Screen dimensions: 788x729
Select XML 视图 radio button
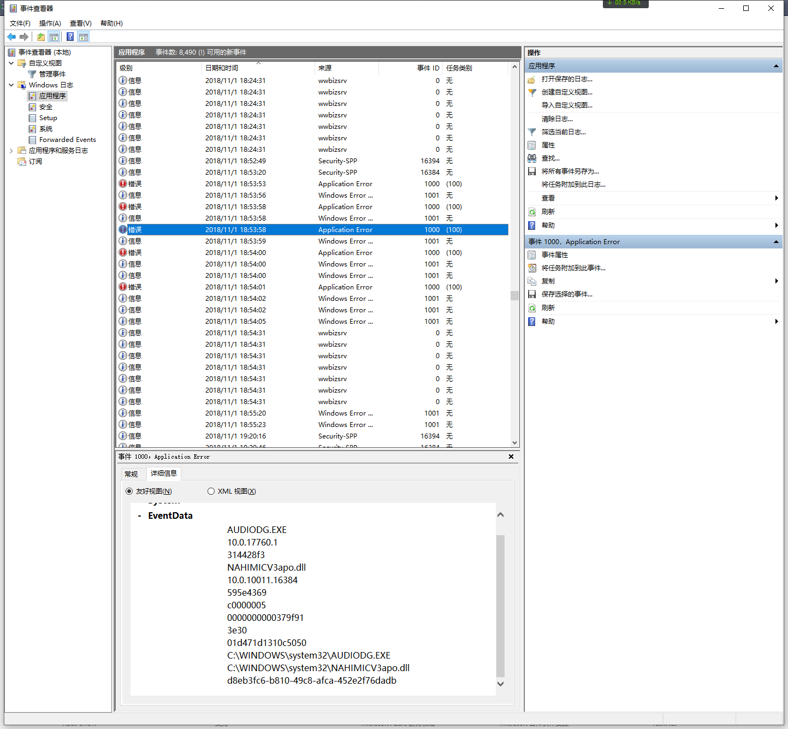[x=211, y=491]
